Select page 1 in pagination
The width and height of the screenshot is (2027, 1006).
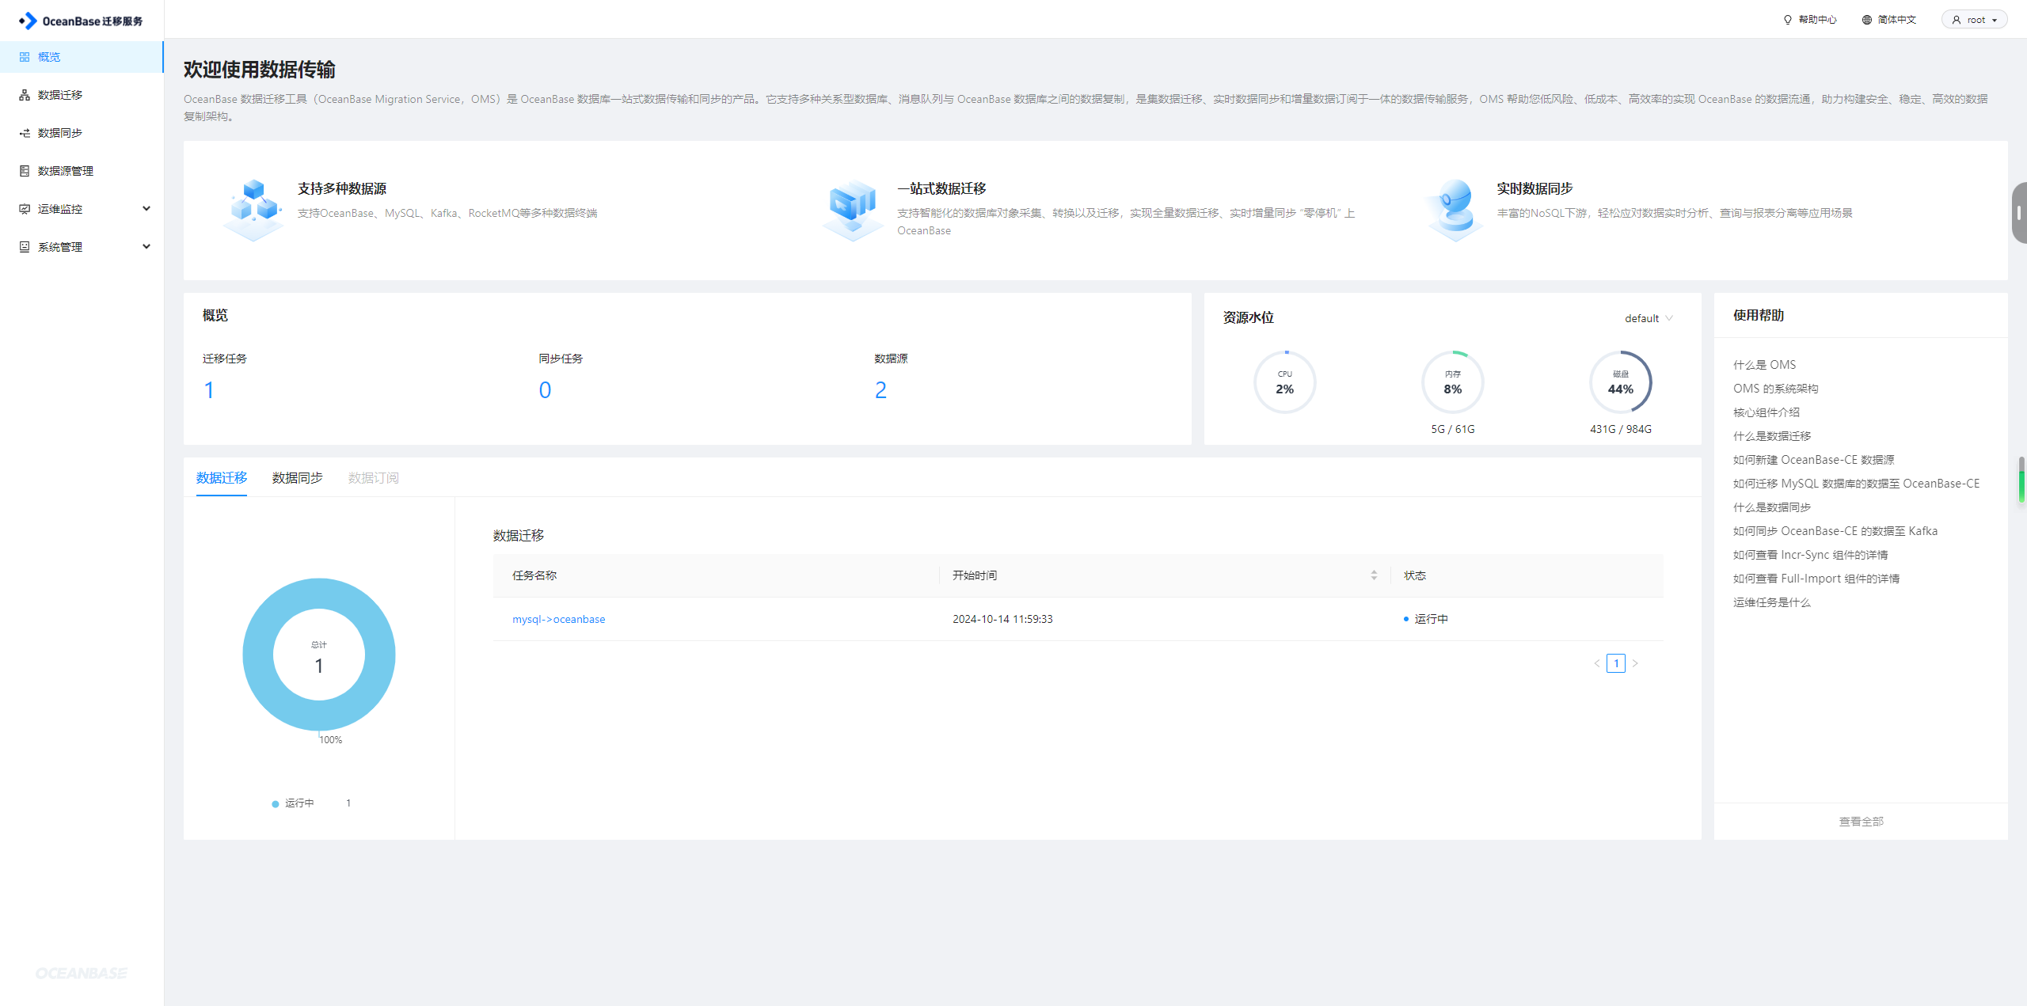click(x=1616, y=663)
